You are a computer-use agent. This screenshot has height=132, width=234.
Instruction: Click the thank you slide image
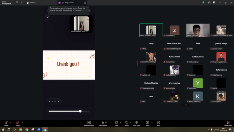point(69,65)
